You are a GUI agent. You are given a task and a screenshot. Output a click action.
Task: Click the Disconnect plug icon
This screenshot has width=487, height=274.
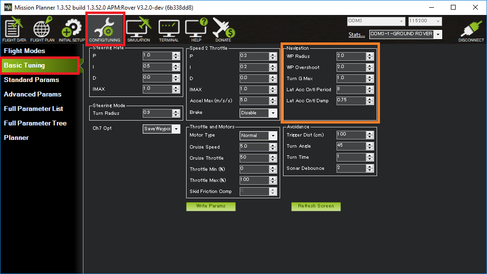(x=471, y=29)
